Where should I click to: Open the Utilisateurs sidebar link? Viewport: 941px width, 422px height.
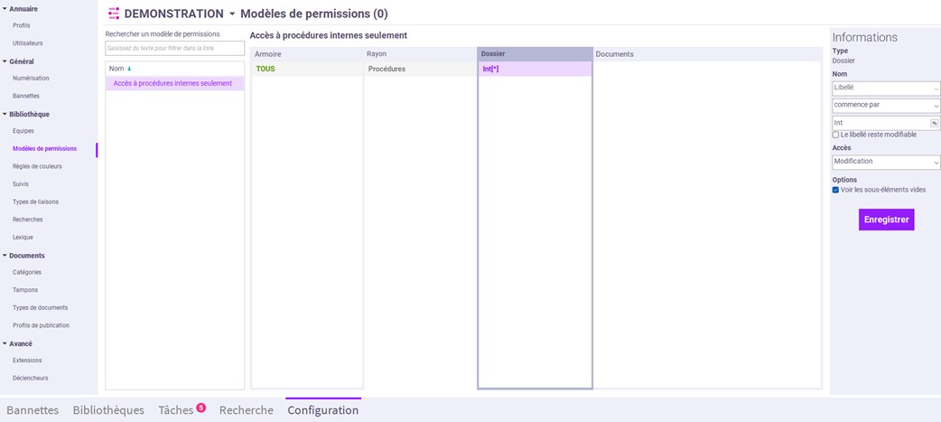(27, 43)
